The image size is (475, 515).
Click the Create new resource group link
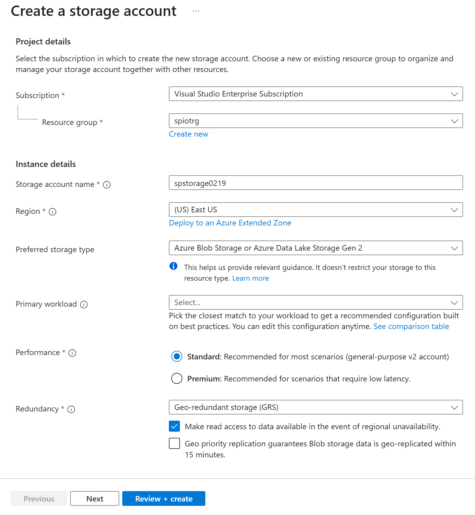[188, 134]
